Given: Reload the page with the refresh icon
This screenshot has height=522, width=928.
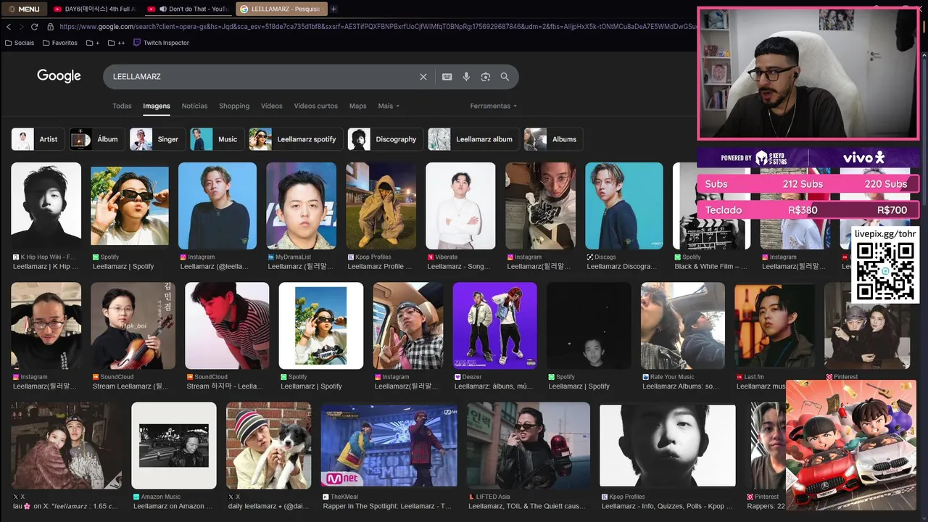Looking at the screenshot, I should (34, 27).
